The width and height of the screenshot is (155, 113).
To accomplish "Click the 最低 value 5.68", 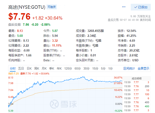I will pyautogui.click(x=20, y=36).
